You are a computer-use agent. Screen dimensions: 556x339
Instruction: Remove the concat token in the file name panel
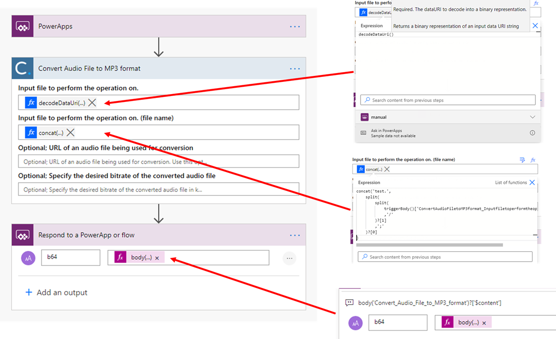(x=387, y=169)
